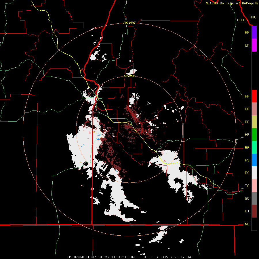Click the UK legend label
Image resolution: width=259 pixels, height=259 pixels.
[247, 45]
